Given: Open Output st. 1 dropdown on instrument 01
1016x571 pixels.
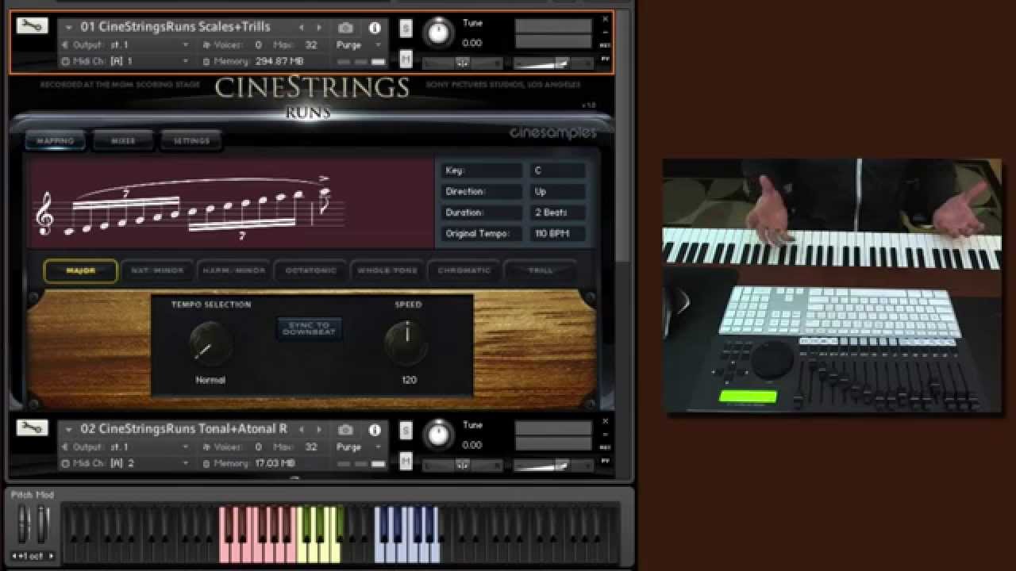Looking at the screenshot, I should pos(185,45).
